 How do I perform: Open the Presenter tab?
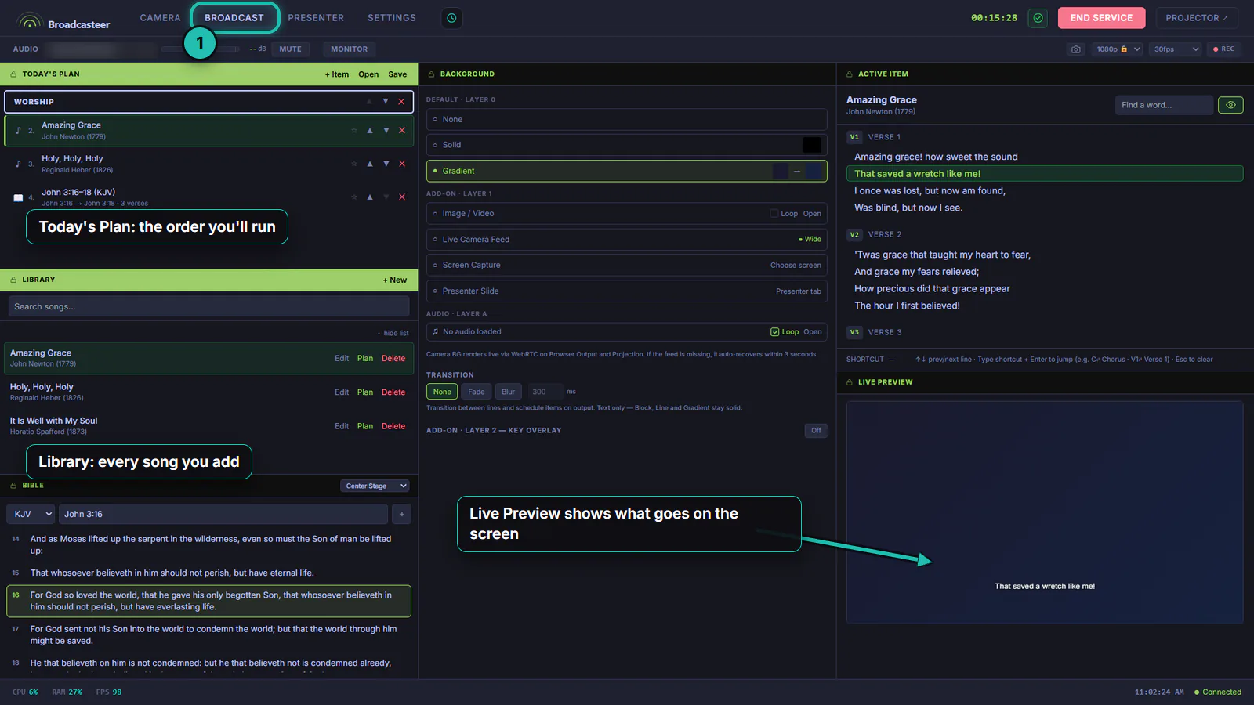click(x=316, y=18)
